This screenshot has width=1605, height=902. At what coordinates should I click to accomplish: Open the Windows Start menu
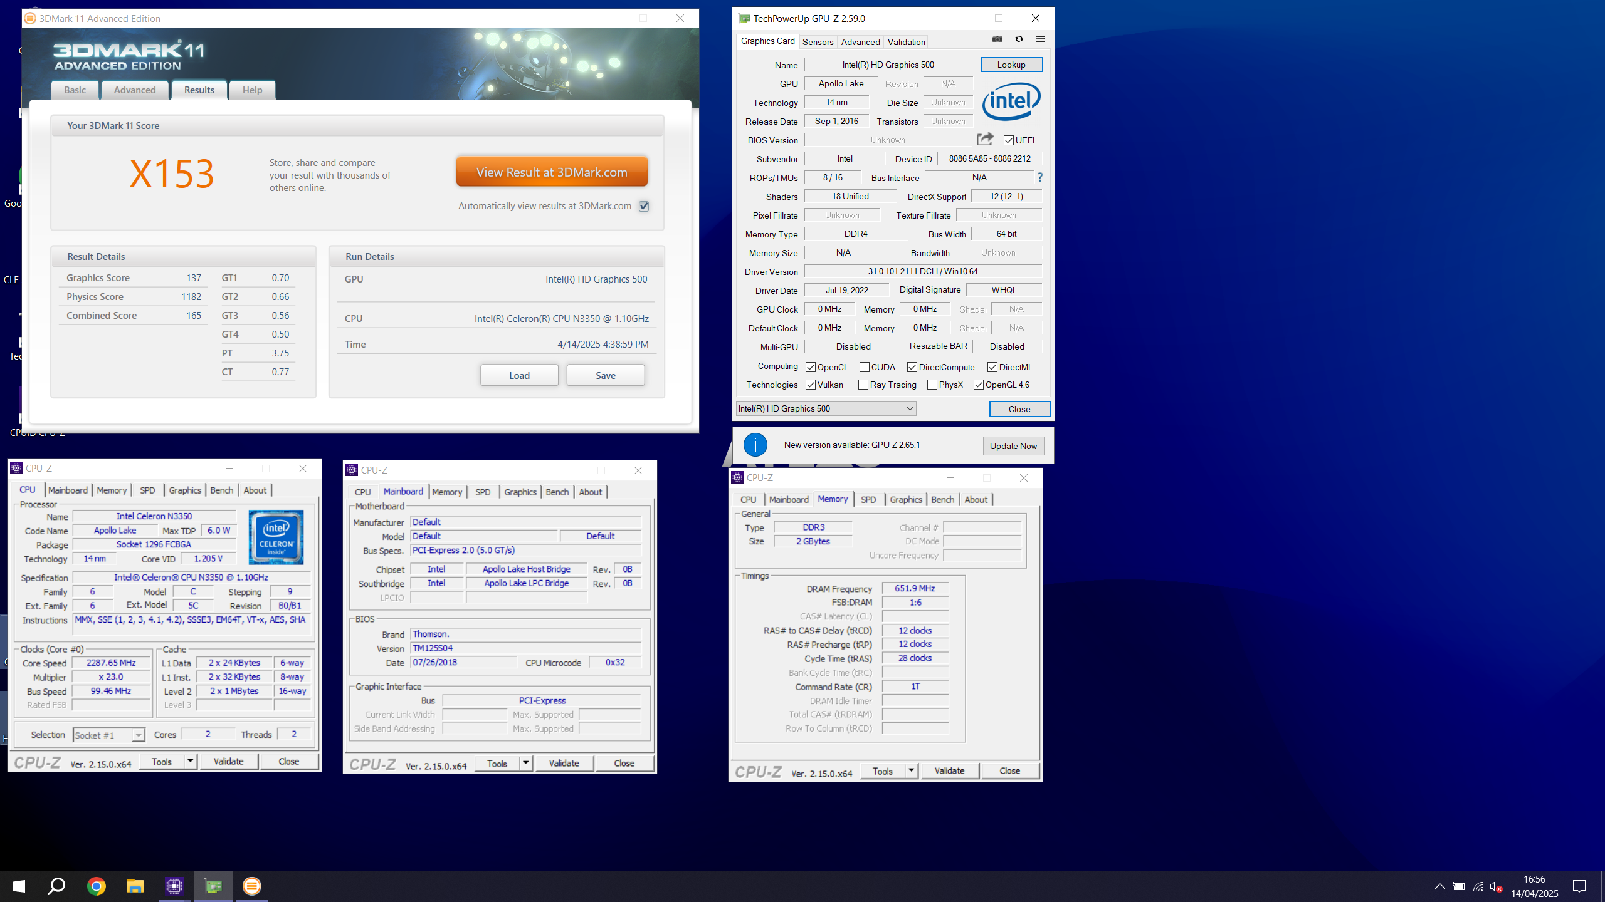point(19,886)
